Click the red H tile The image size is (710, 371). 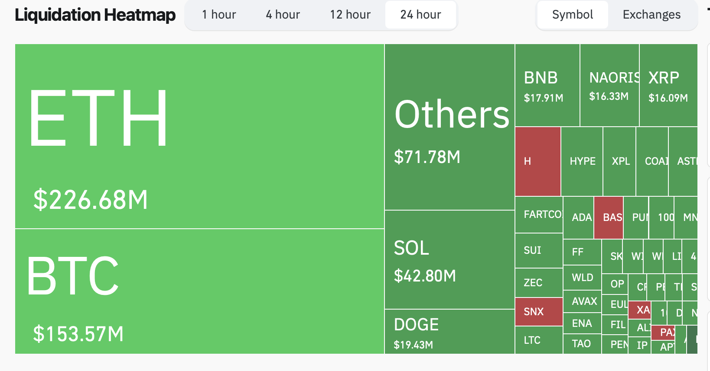pyautogui.click(x=538, y=161)
